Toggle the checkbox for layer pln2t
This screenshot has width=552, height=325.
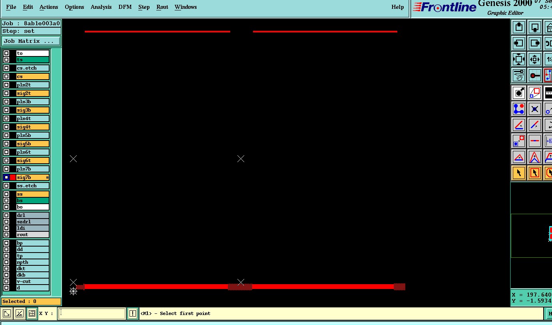[6, 85]
